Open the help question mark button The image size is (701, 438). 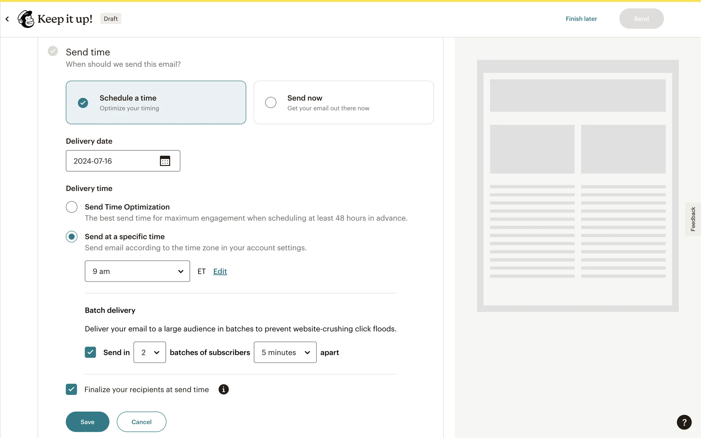684,422
